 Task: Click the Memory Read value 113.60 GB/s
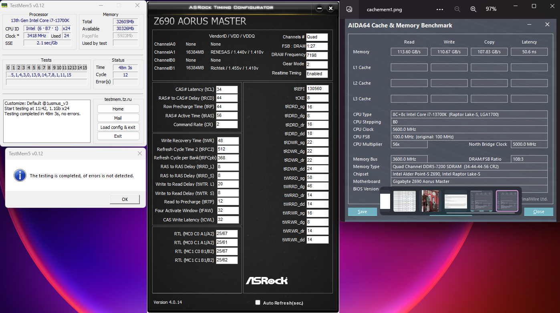pos(409,52)
